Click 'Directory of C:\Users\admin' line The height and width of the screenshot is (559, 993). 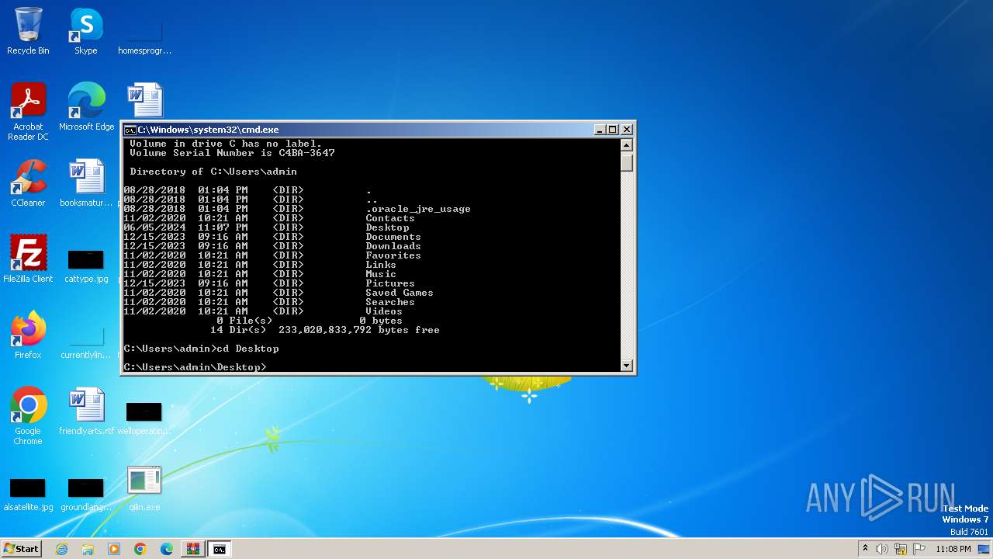[213, 172]
